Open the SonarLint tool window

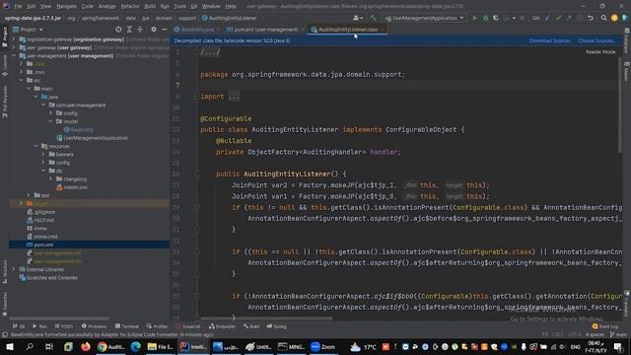[188, 326]
